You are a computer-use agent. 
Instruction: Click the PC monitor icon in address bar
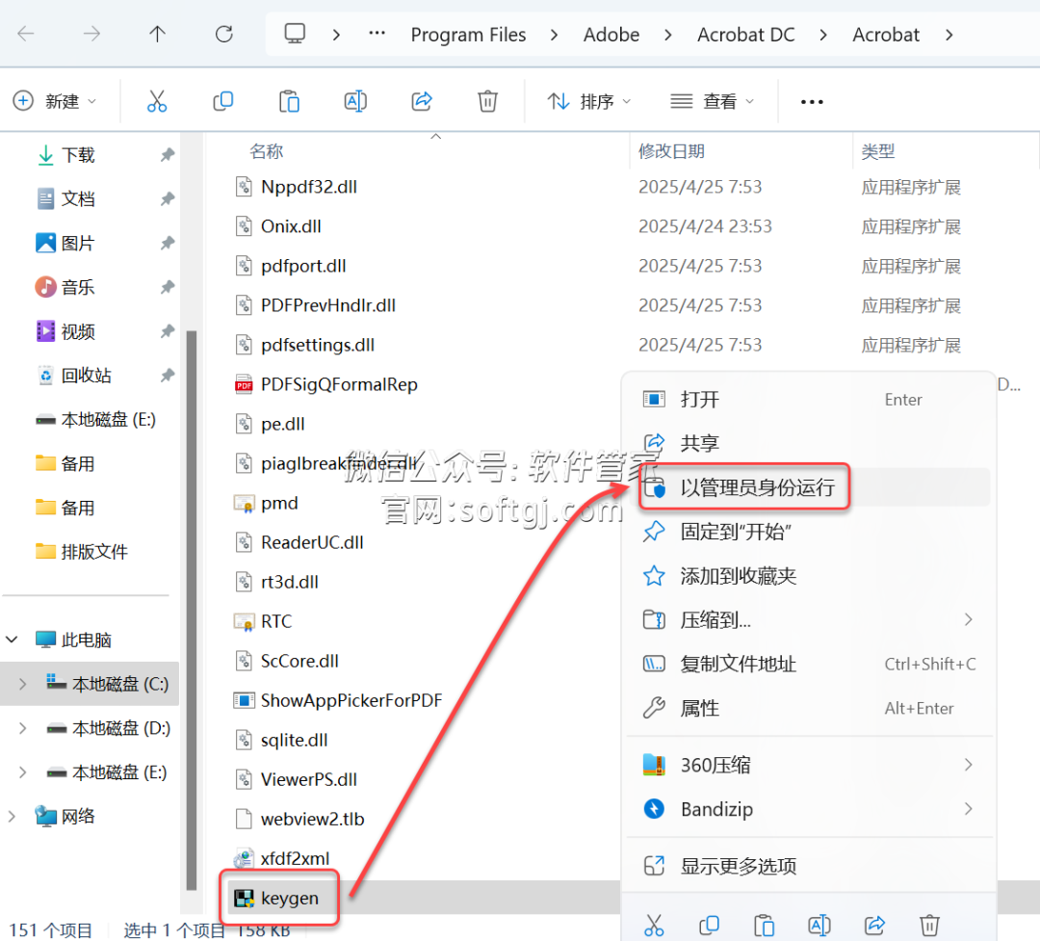295,34
